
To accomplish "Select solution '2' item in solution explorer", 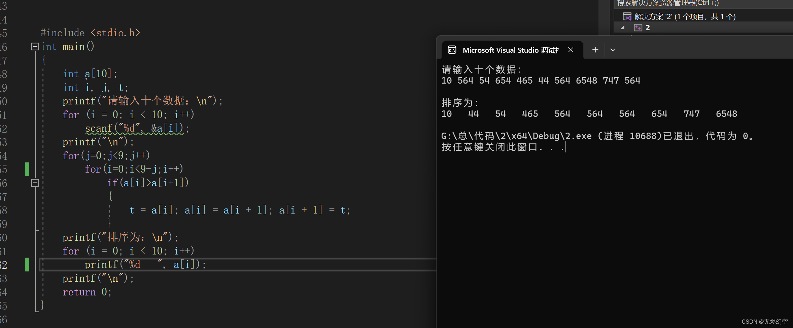I will 685,16.
